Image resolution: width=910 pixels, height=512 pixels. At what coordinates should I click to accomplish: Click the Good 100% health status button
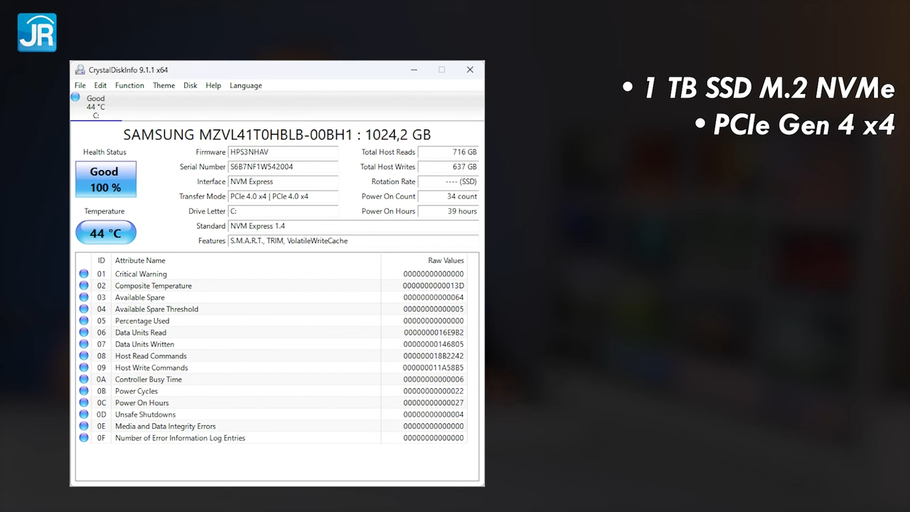coord(105,179)
